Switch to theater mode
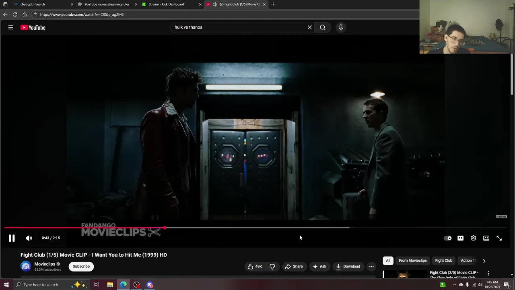 point(486,238)
